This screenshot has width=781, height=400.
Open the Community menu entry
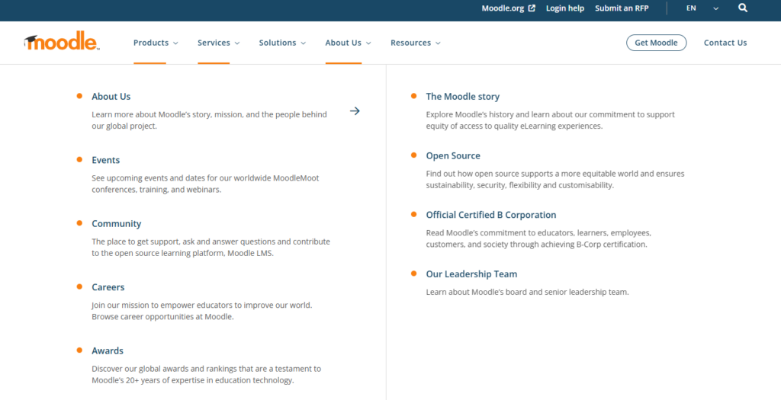coord(117,224)
